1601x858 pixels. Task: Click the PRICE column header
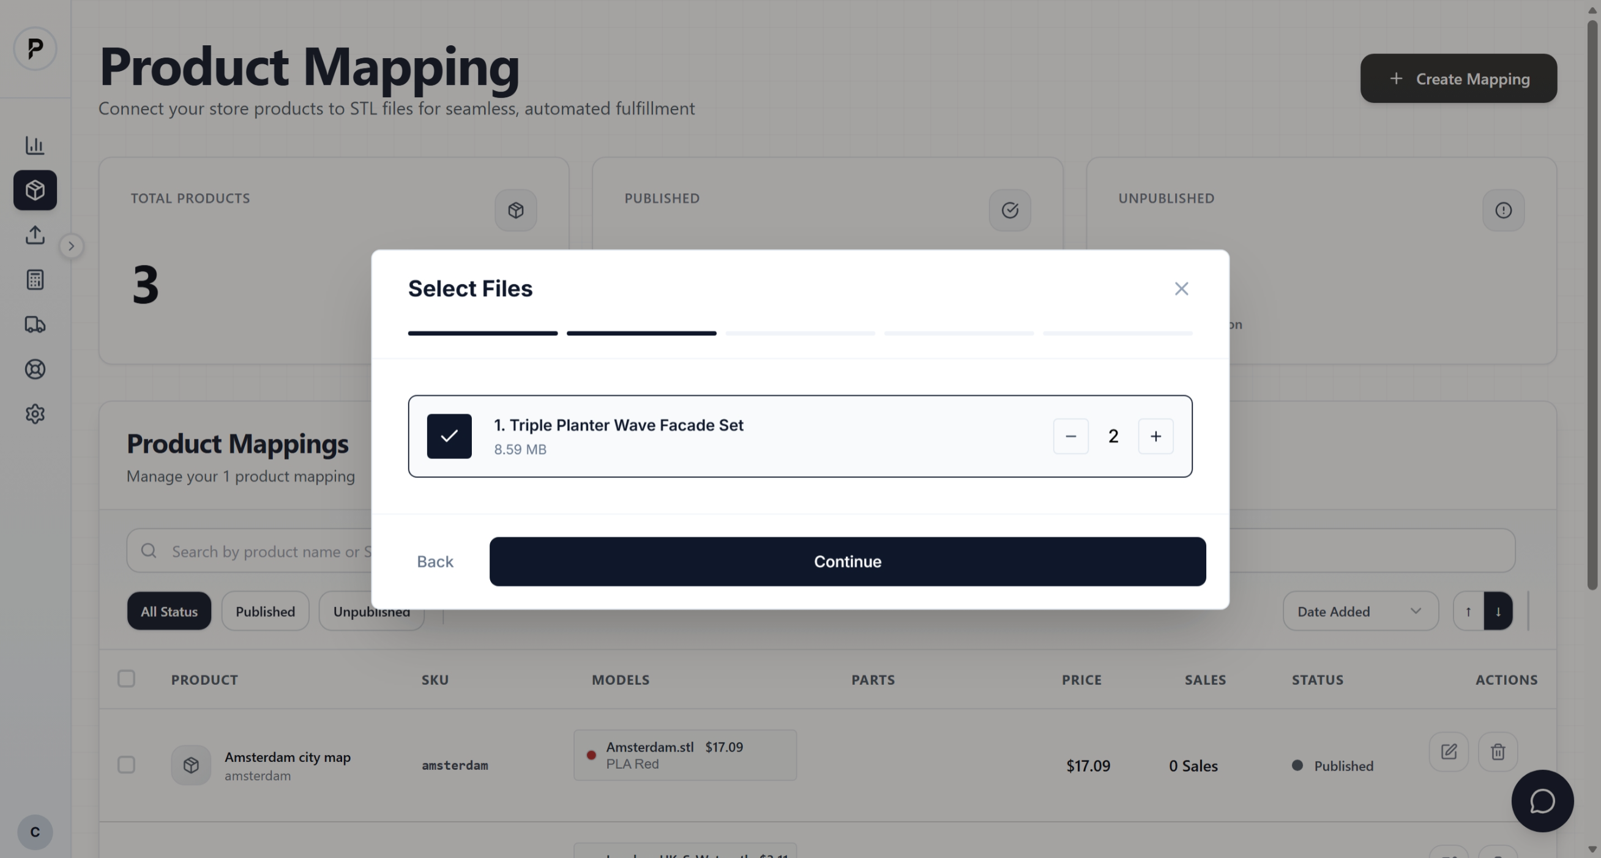[1081, 680]
